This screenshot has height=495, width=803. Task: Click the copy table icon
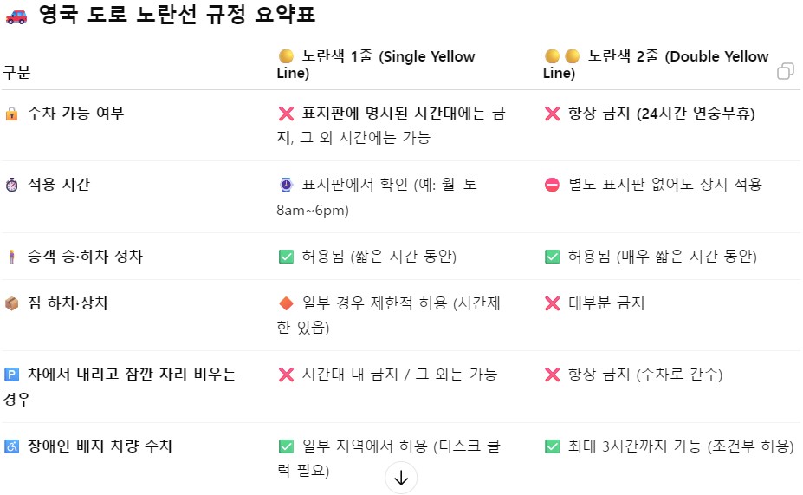(785, 71)
